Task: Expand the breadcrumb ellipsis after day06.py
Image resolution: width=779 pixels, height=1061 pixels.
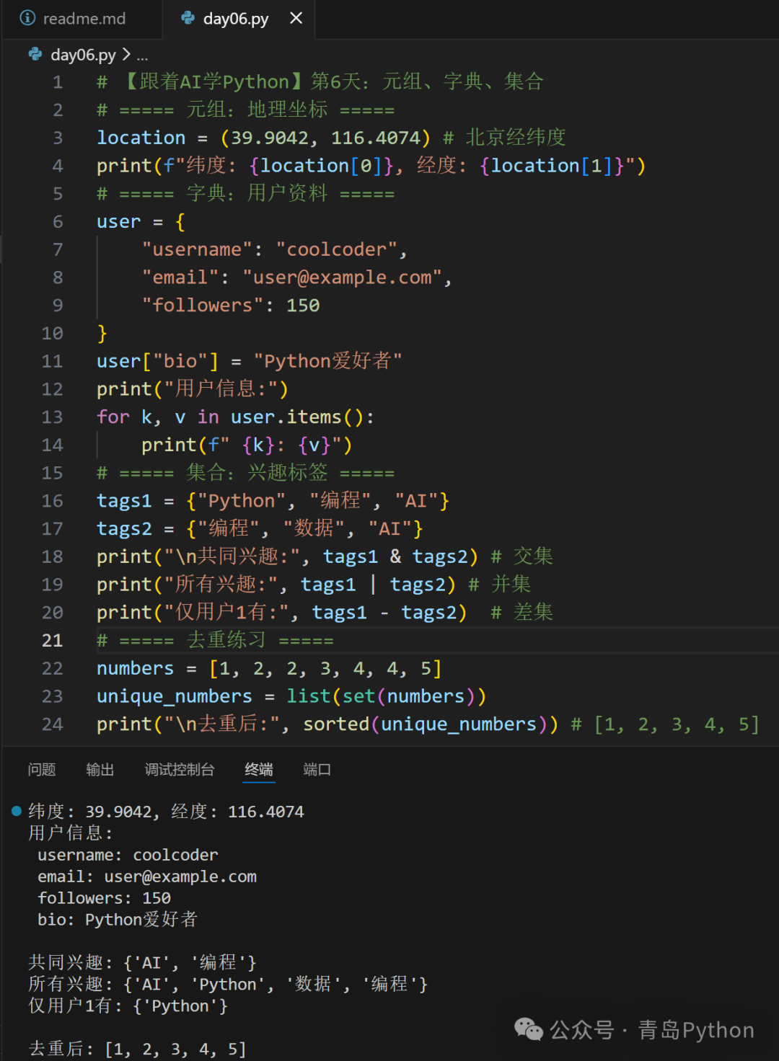Action: pos(143,56)
